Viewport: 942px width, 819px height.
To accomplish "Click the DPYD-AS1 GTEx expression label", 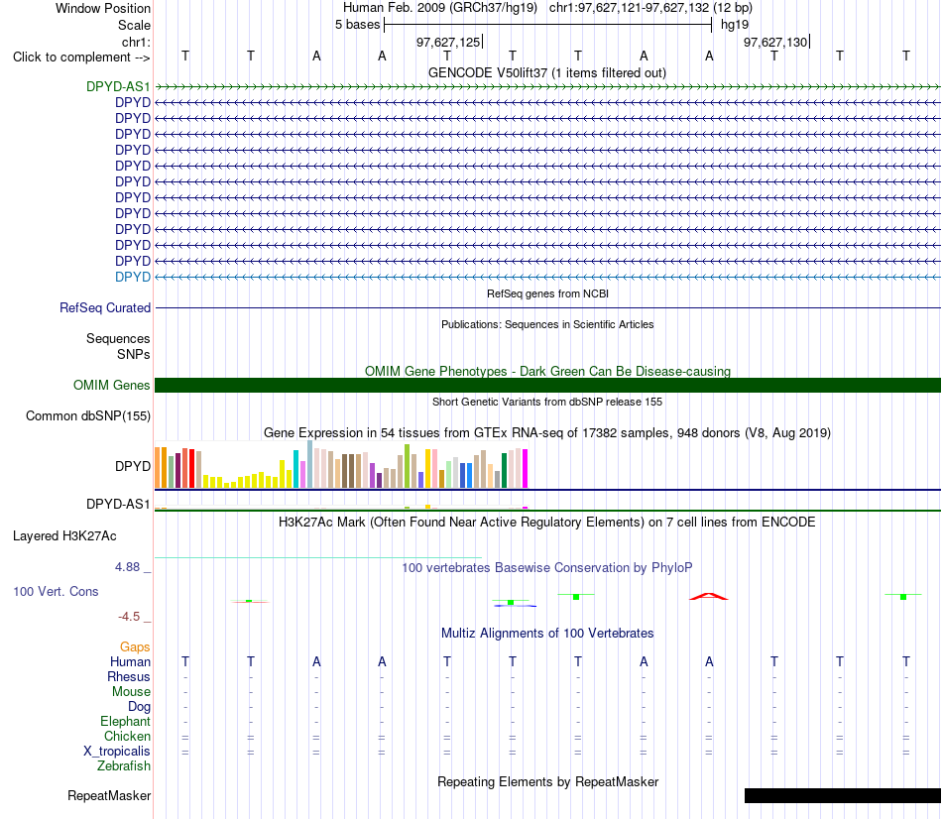I will (x=118, y=504).
